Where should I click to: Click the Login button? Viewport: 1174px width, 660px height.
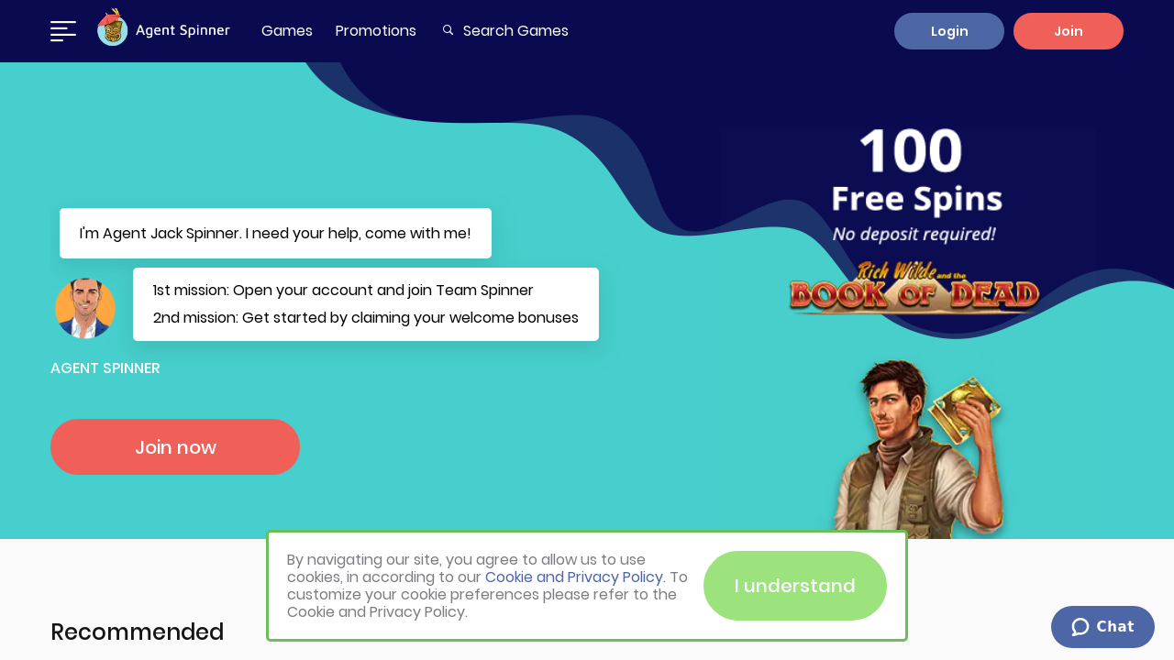(x=949, y=31)
